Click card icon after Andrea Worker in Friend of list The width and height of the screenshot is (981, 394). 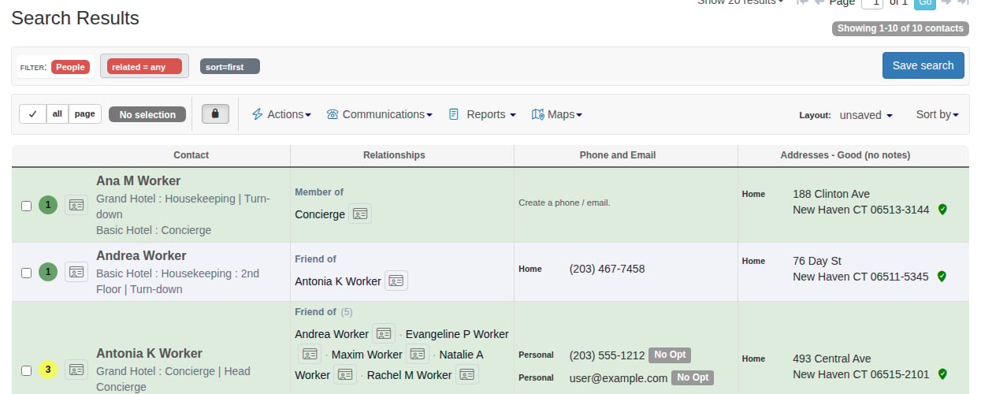point(384,333)
